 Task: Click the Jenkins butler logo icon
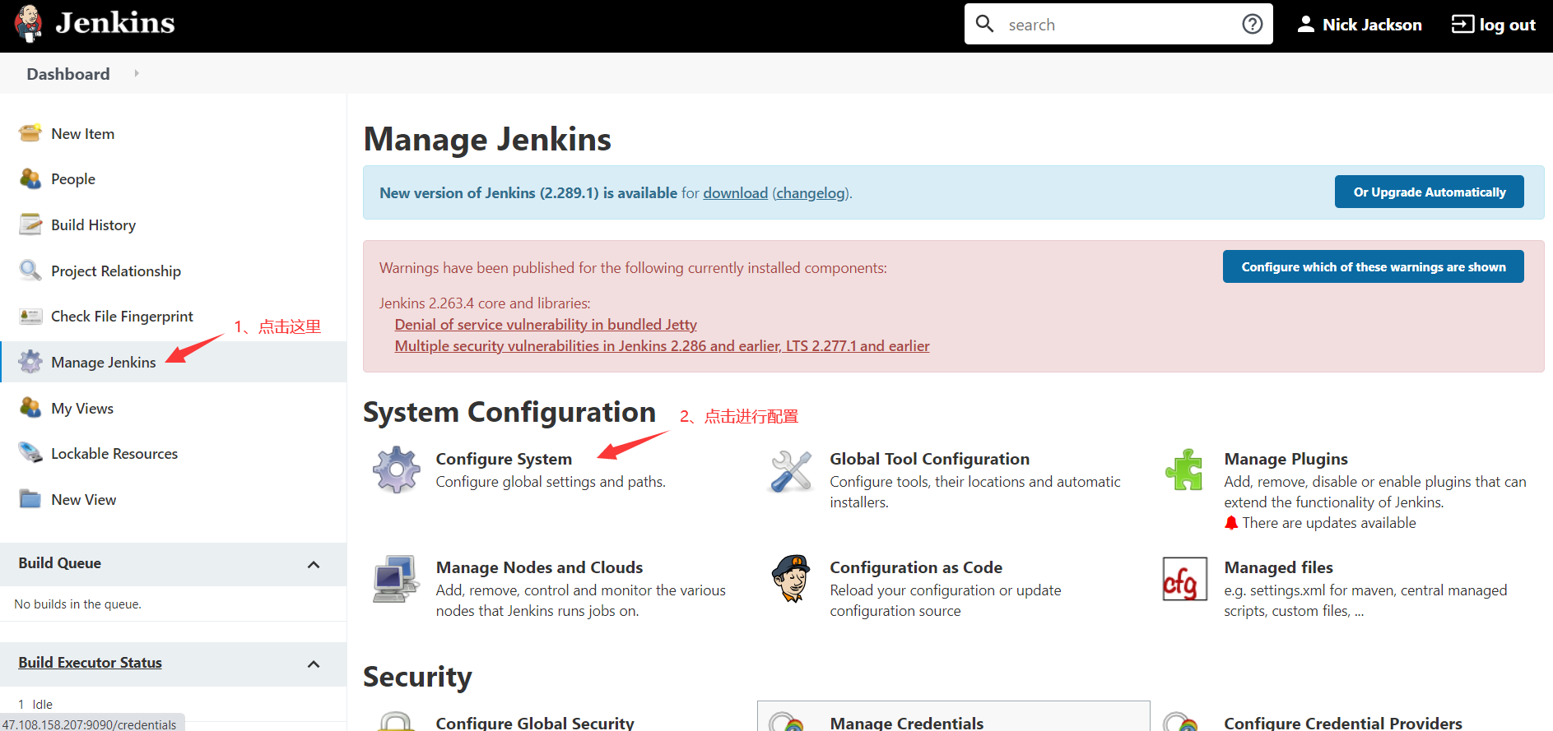(29, 23)
